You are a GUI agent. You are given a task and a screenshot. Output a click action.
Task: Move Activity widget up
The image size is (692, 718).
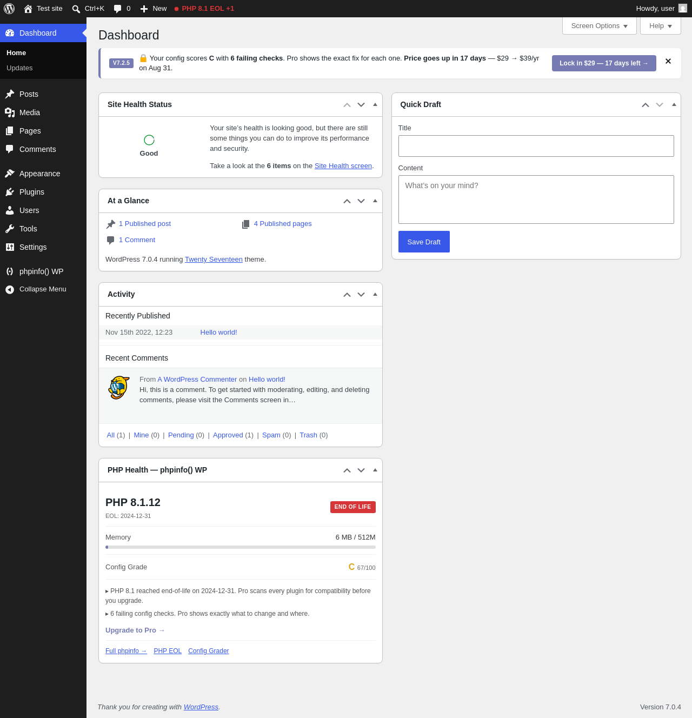[x=347, y=295]
